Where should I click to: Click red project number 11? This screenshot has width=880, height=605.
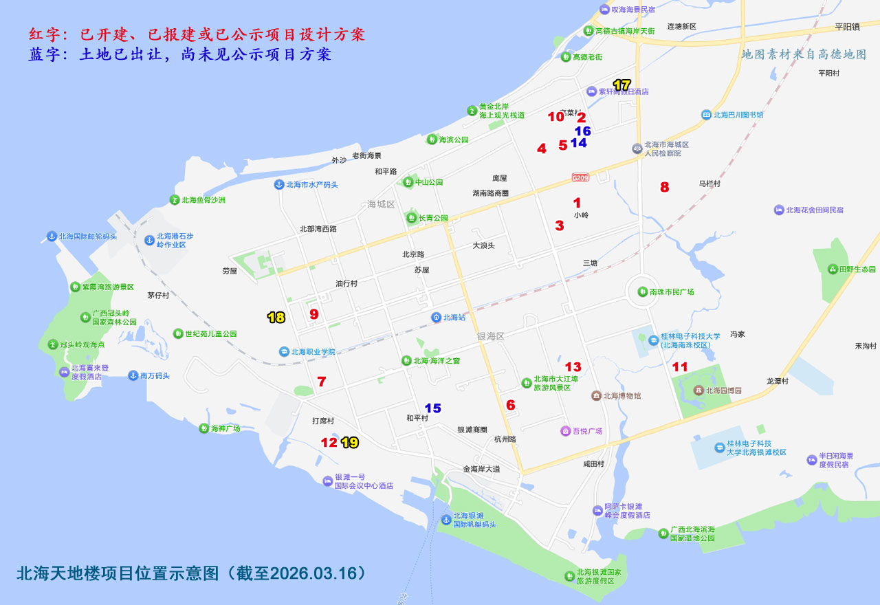pos(679,366)
